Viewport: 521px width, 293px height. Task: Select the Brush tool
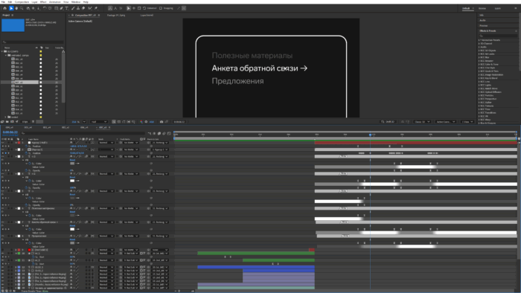pos(73,8)
